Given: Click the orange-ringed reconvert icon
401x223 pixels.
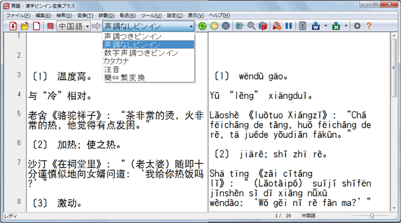Looking at the screenshot, I should click(x=214, y=26).
